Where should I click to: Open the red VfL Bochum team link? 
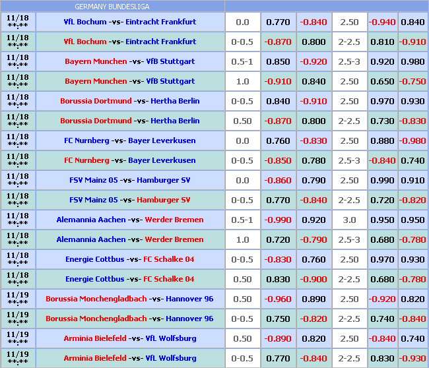click(85, 42)
